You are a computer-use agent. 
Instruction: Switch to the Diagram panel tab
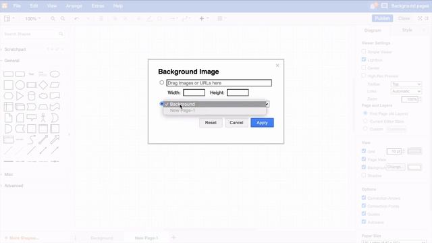pos(373,30)
